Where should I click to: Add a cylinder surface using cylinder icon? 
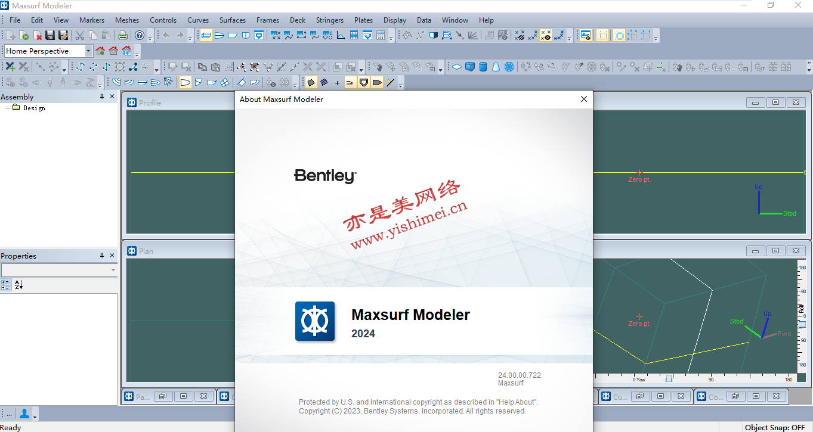click(483, 66)
